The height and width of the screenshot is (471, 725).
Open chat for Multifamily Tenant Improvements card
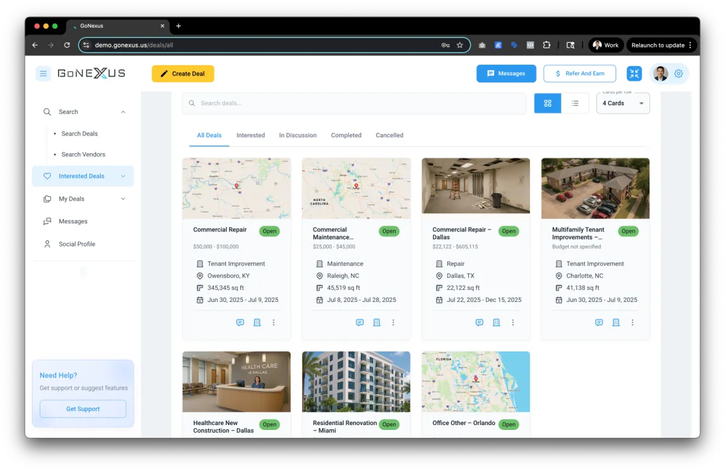pos(599,322)
